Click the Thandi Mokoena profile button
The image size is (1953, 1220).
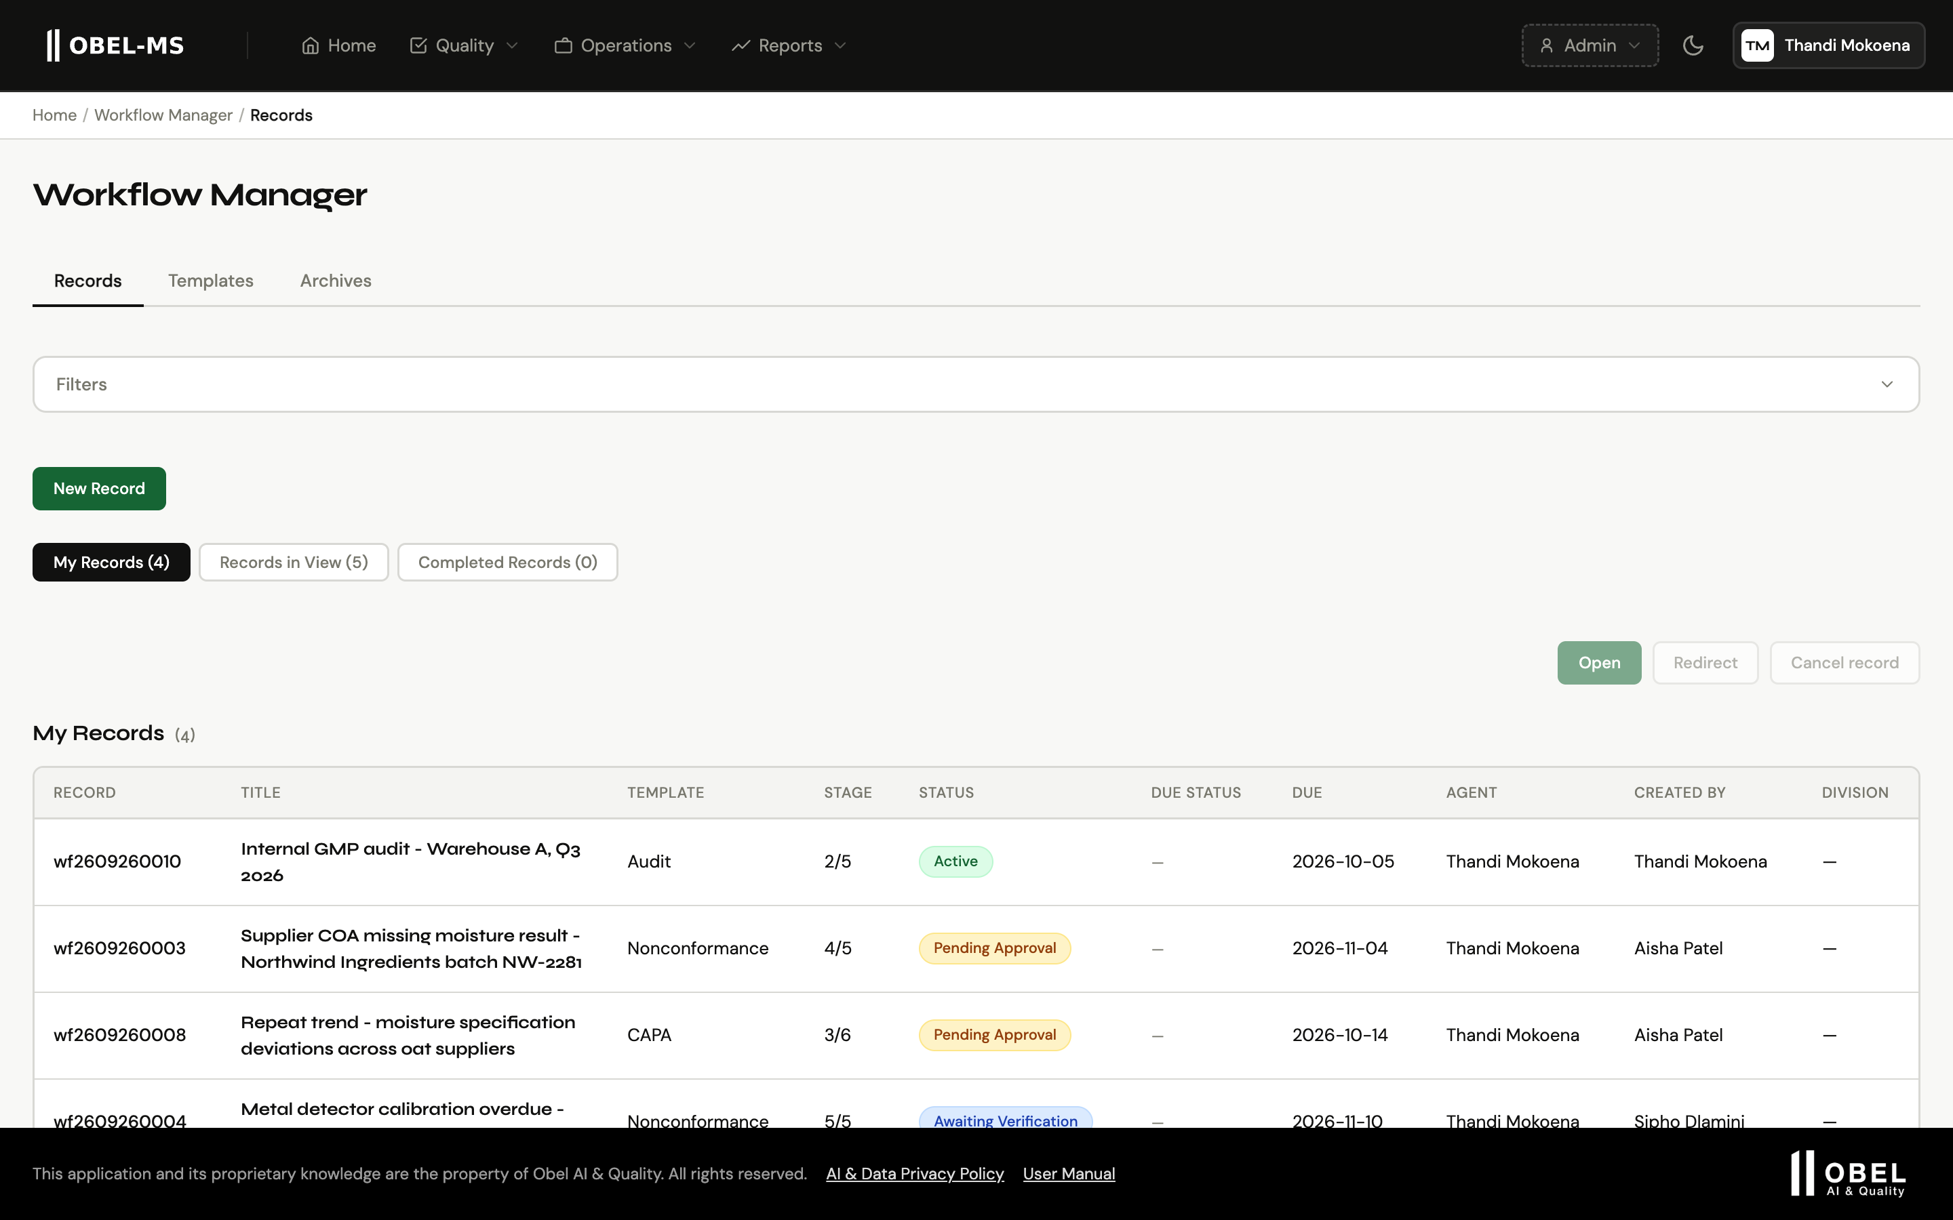point(1828,45)
